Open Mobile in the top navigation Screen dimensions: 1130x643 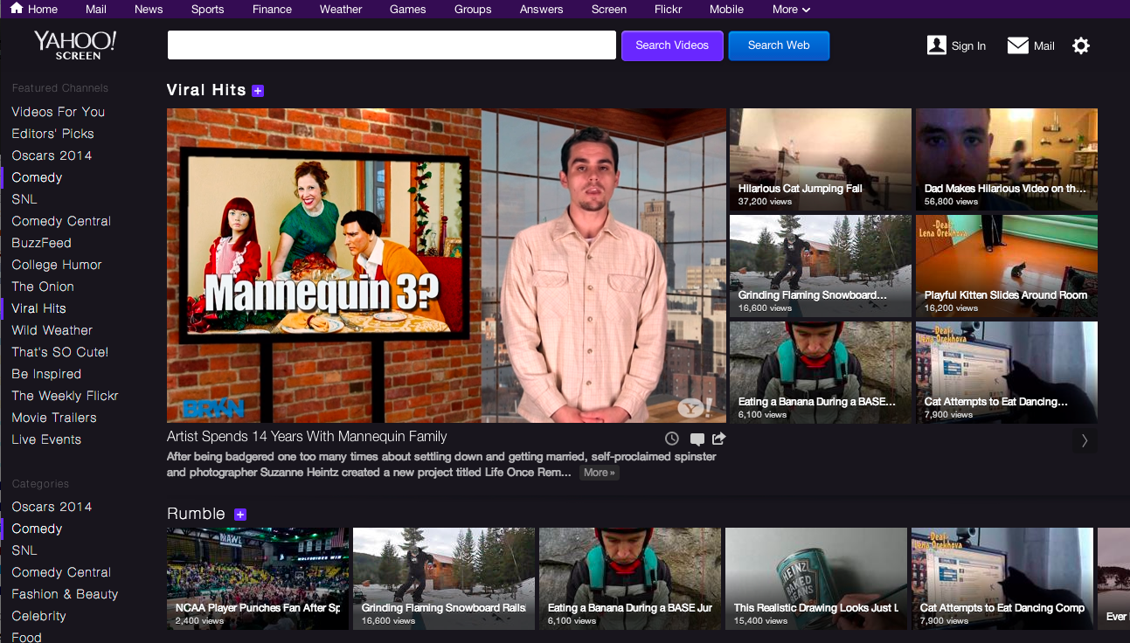(x=727, y=10)
